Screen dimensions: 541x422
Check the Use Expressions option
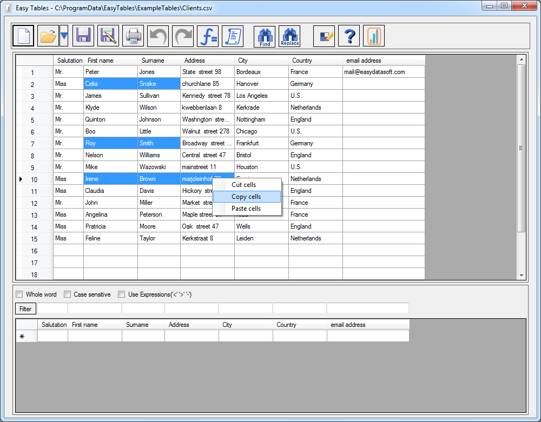[x=122, y=294]
